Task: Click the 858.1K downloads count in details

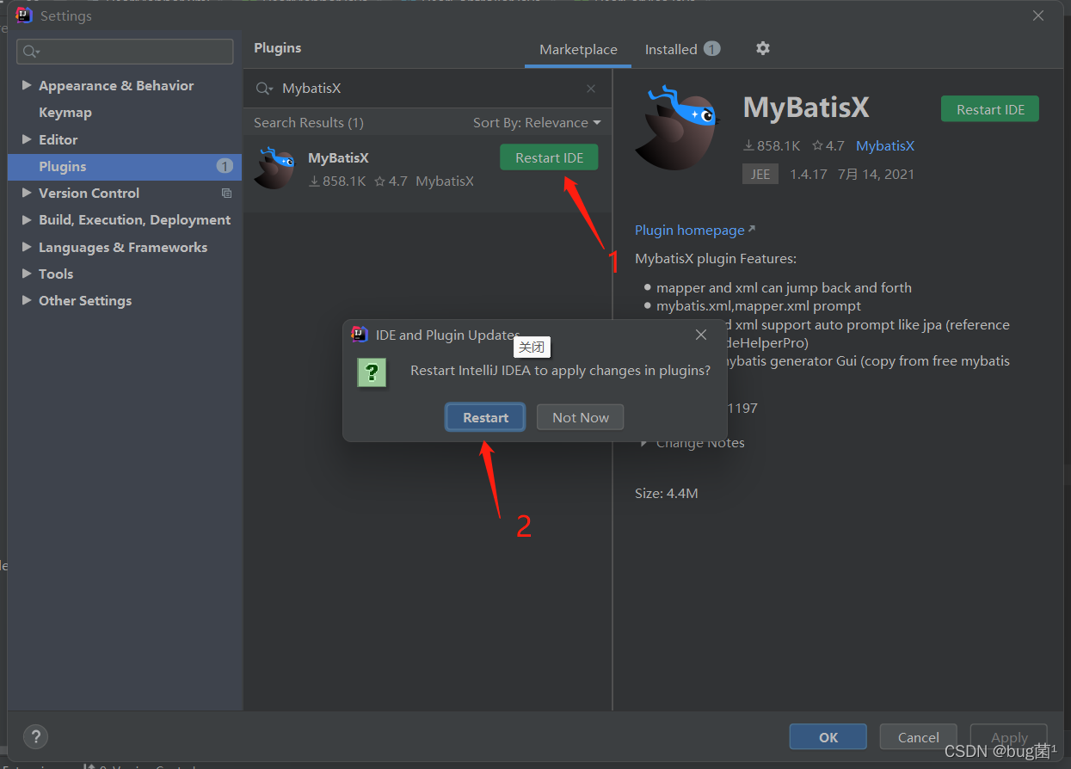Action: (x=772, y=146)
